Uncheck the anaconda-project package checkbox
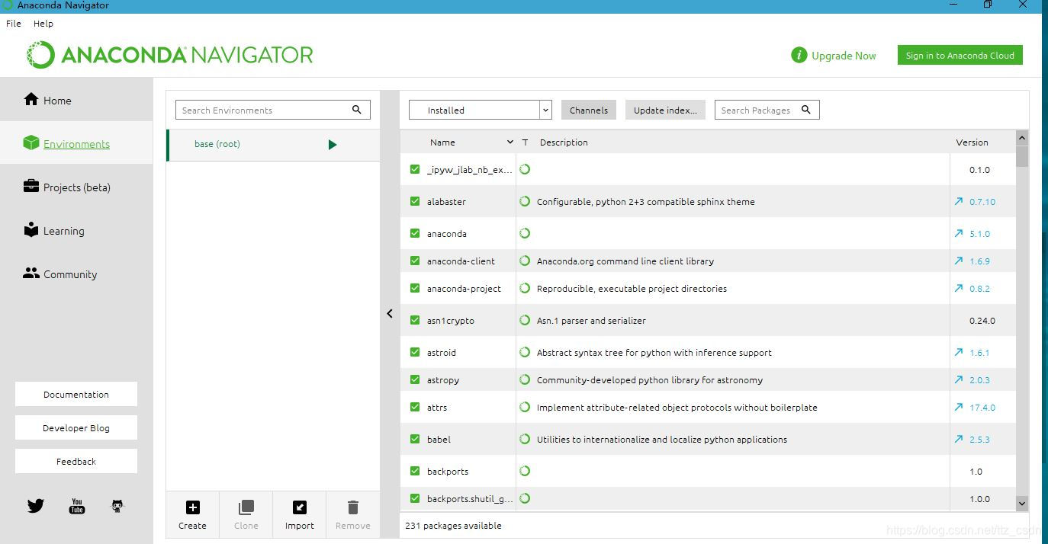Image resolution: width=1048 pixels, height=544 pixels. coord(415,288)
